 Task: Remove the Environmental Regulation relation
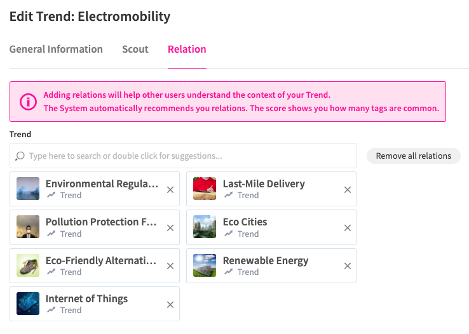(x=170, y=189)
